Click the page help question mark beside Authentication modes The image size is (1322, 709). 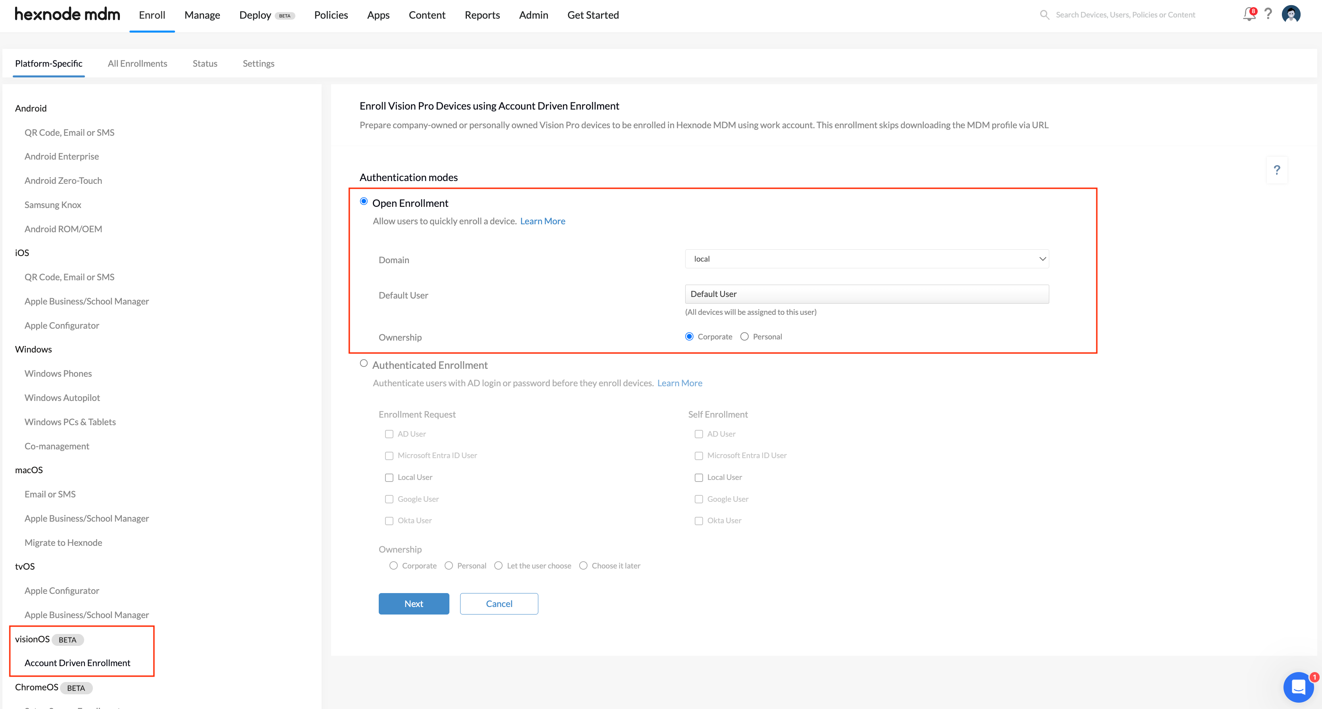[x=1277, y=170]
